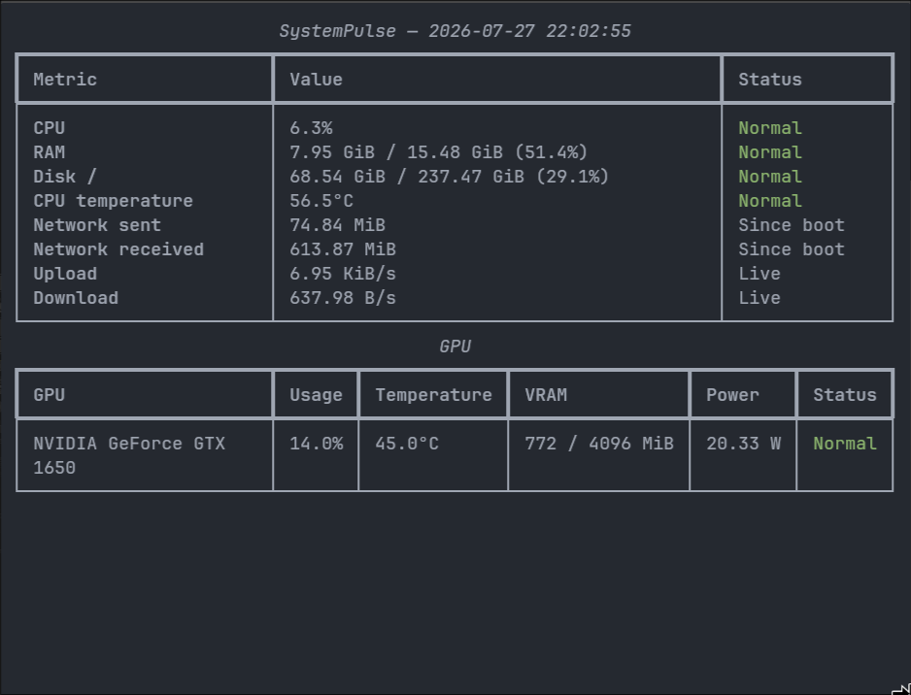The width and height of the screenshot is (911, 695).
Task: Select the Value column header in metrics table
Action: (316, 80)
